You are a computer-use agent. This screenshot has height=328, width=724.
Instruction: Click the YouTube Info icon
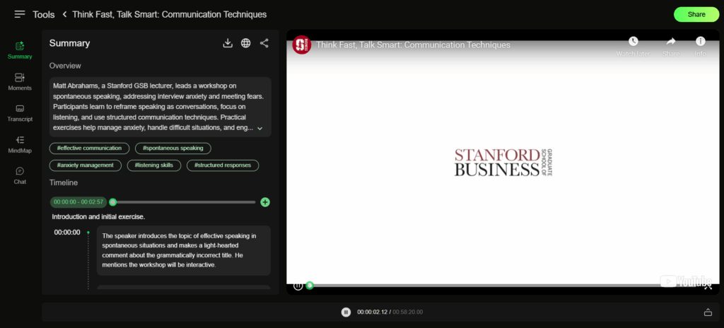point(701,47)
